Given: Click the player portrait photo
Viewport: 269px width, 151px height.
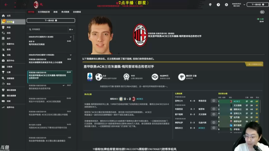Looking at the screenshot, I should pyautogui.click(x=101, y=35).
